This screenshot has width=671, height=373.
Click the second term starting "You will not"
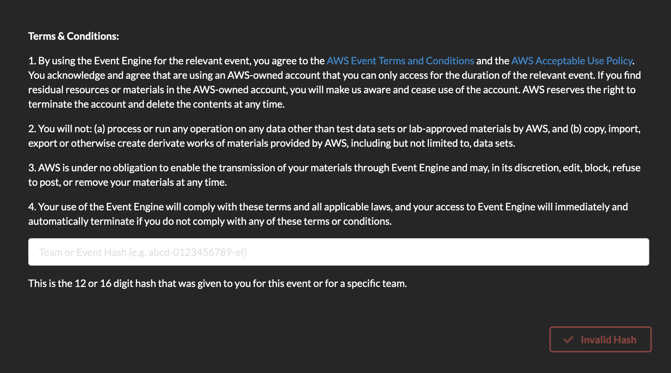[334, 136]
